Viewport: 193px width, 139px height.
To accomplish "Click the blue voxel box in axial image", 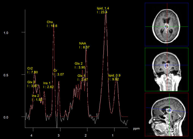I will tap(165, 27).
